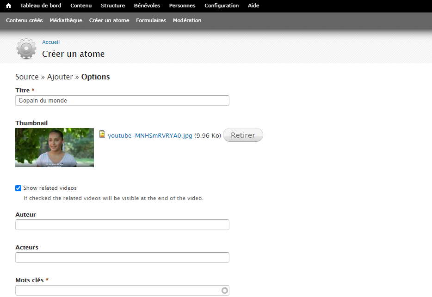
Task: Click the video thumbnail preview image
Action: tap(55, 147)
